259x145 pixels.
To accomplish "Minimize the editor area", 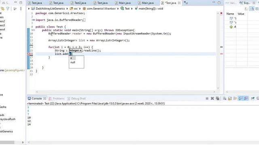I will 214,2.
